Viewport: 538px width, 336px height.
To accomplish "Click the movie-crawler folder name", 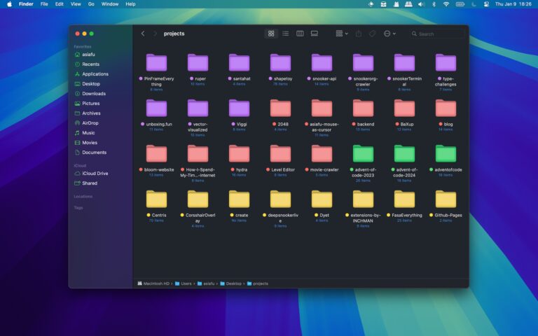I will (324, 169).
